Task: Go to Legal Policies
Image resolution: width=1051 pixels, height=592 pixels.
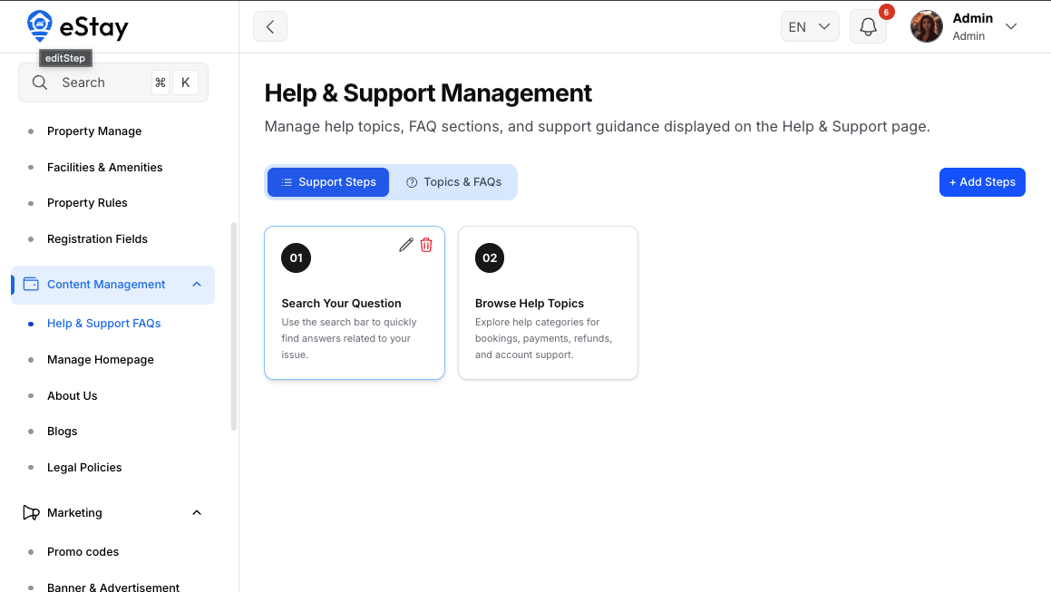Action: click(x=84, y=468)
